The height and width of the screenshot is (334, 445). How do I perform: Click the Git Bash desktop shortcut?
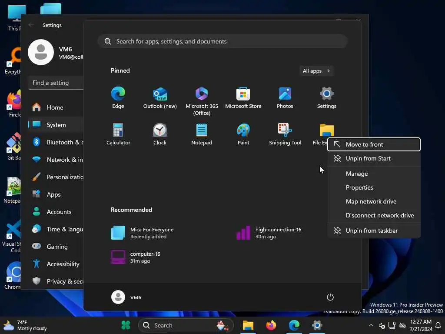coord(13,147)
